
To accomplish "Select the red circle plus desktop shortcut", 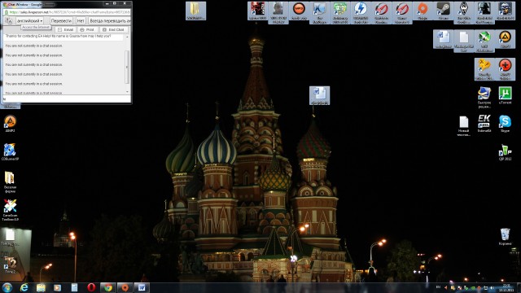I will [x=505, y=69].
